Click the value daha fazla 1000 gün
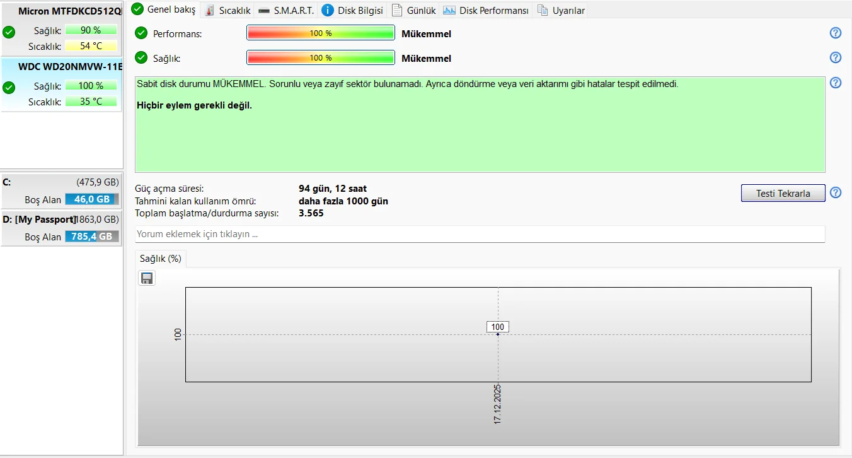Image resolution: width=852 pixels, height=458 pixels. tap(343, 201)
